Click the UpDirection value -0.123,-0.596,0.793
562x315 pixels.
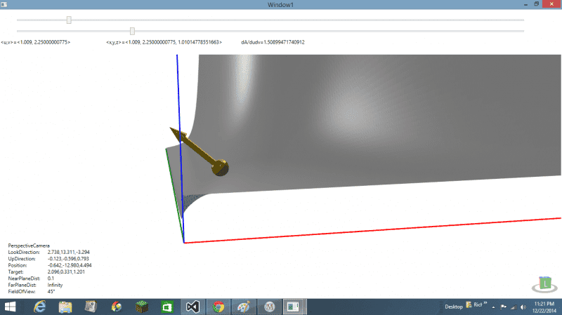point(68,258)
